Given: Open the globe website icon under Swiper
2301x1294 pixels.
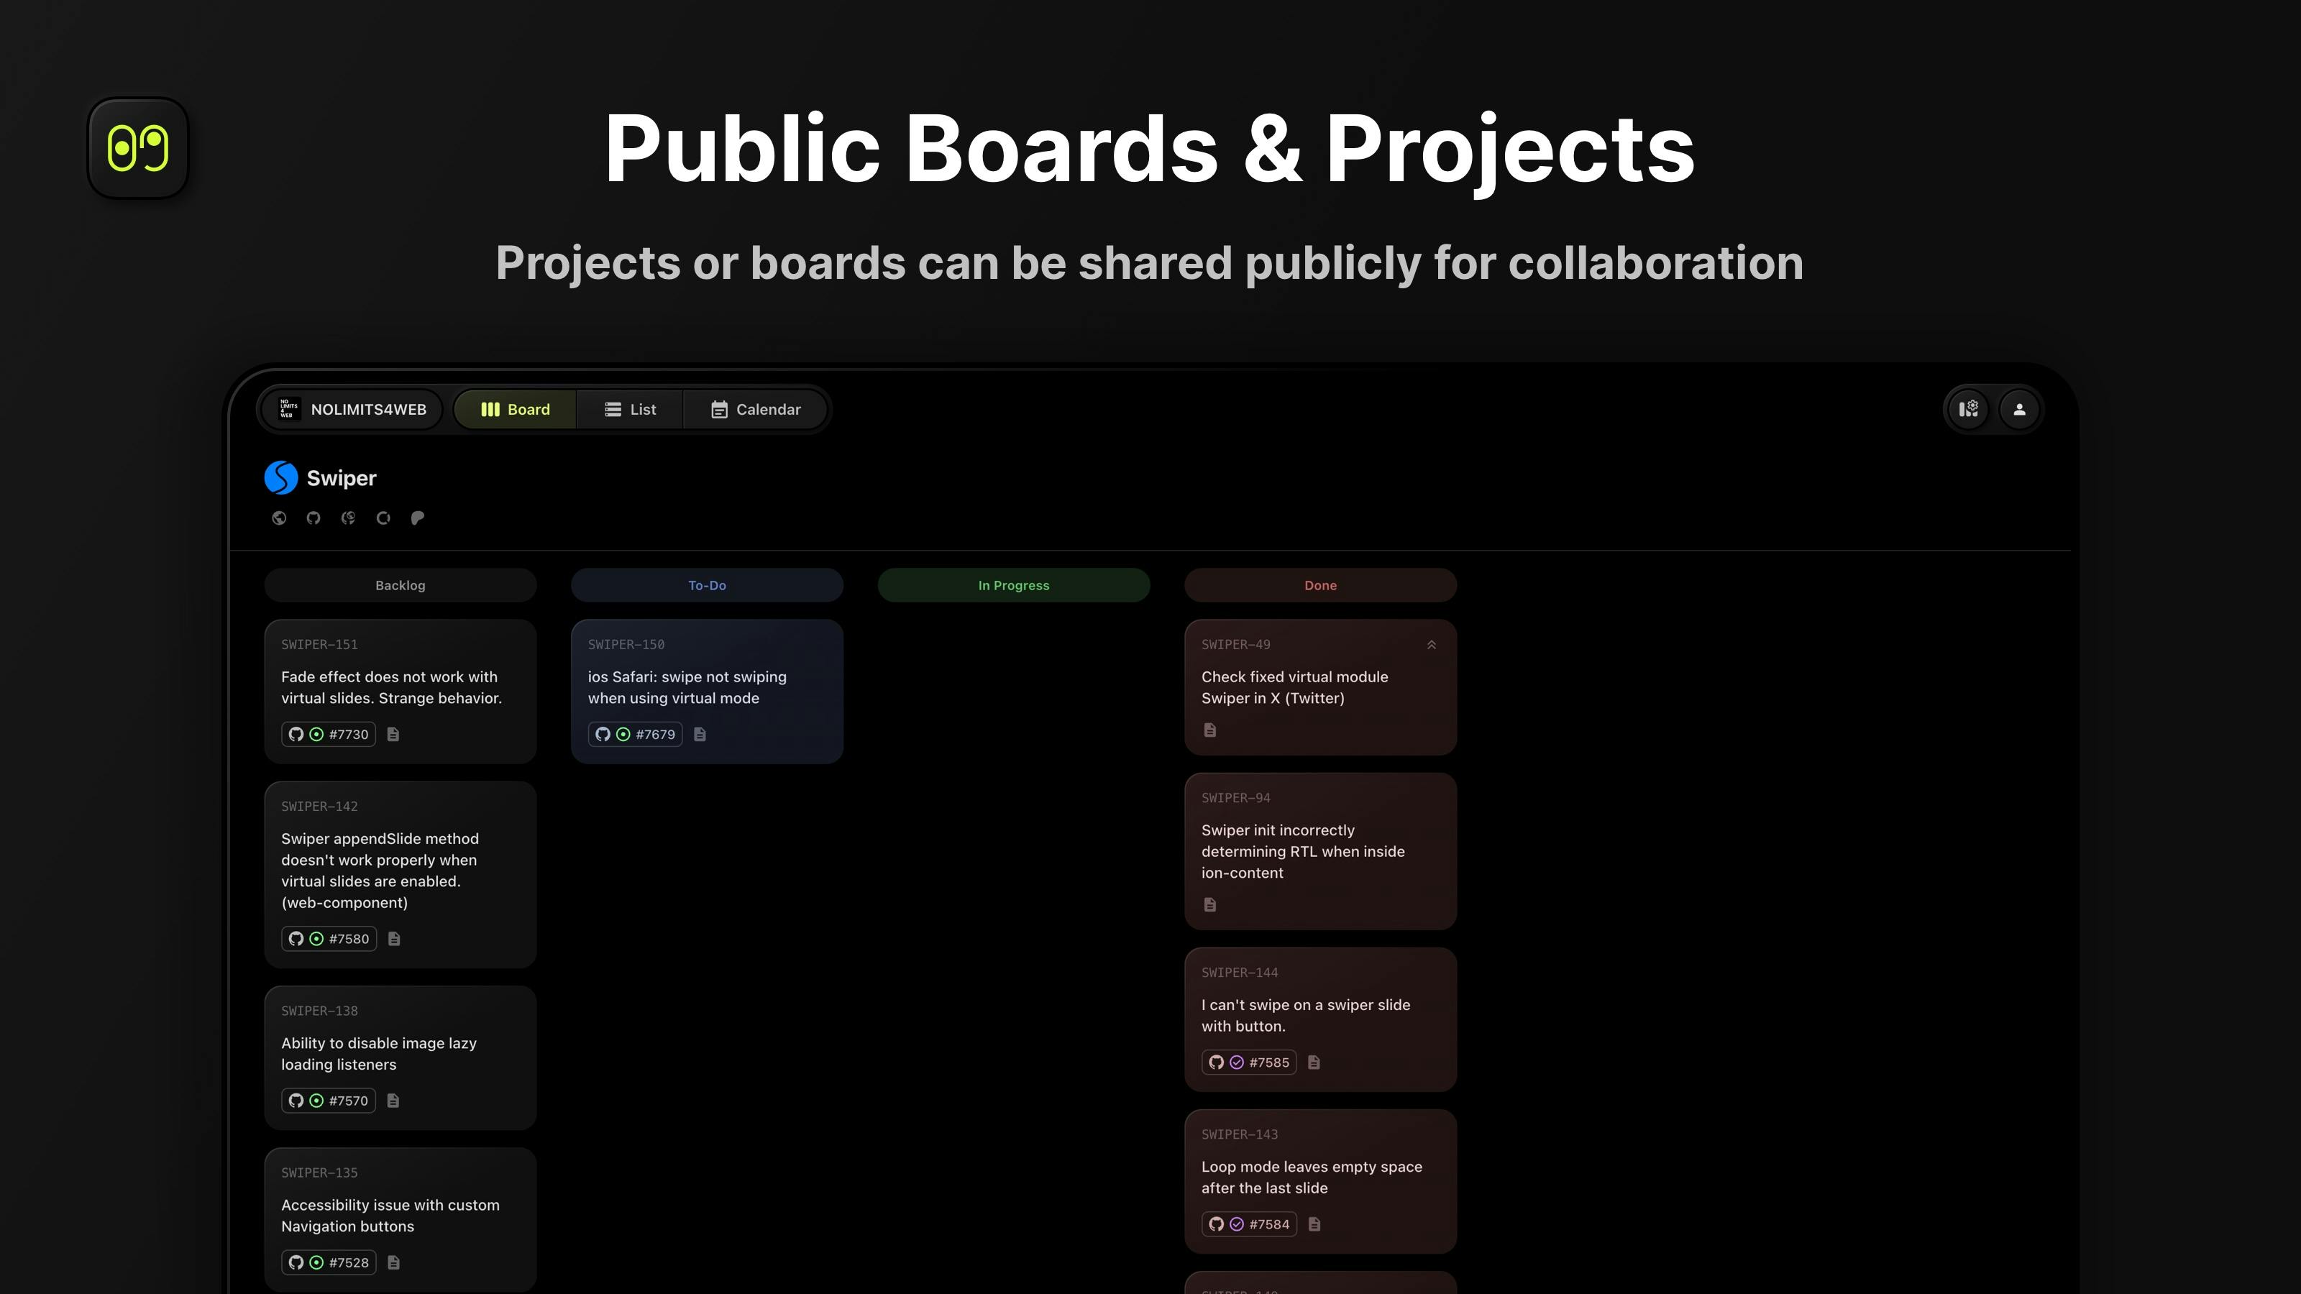Looking at the screenshot, I should (x=280, y=518).
